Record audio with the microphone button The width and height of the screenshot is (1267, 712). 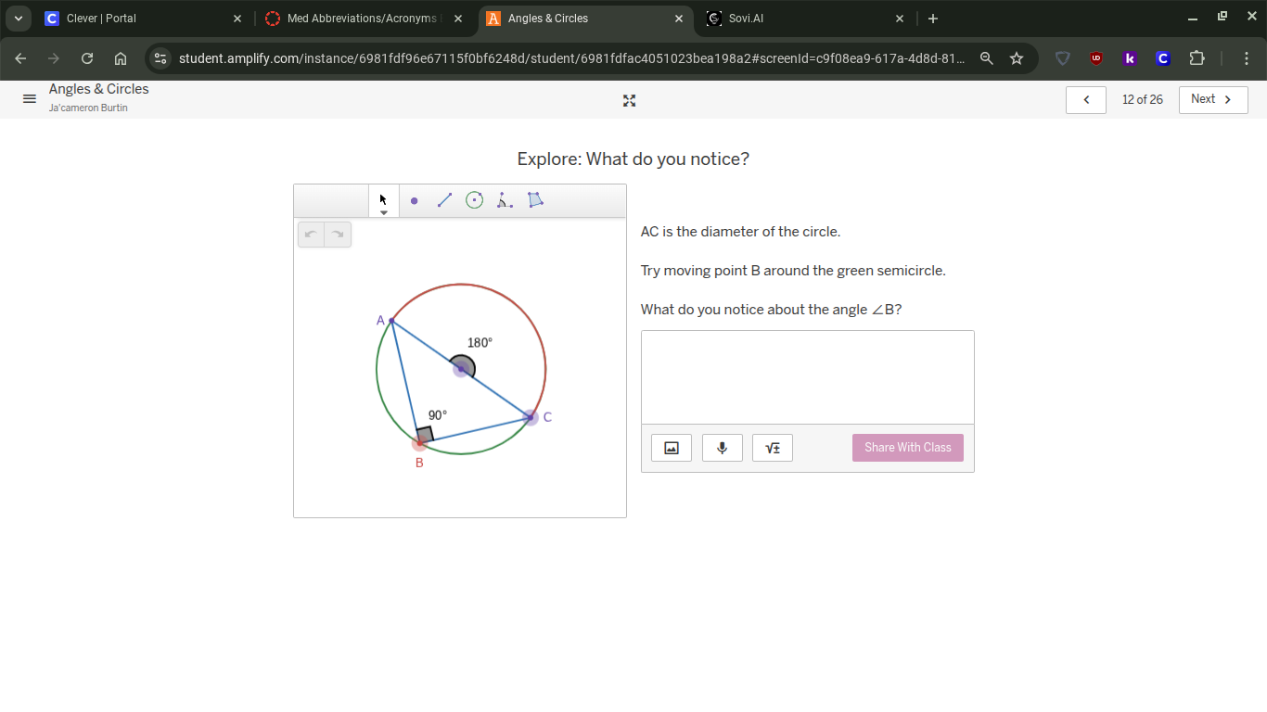point(722,447)
